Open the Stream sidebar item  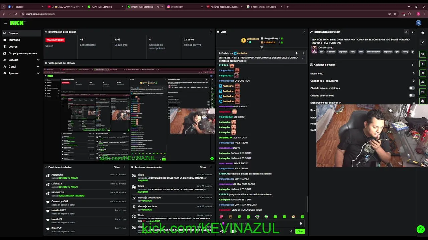21,33
